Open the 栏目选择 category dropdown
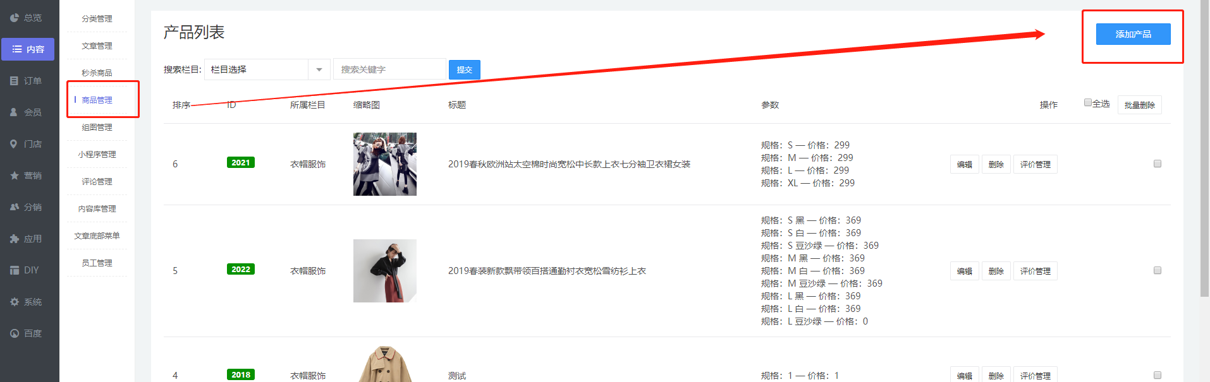Viewport: 1210px width, 382px height. (x=267, y=69)
